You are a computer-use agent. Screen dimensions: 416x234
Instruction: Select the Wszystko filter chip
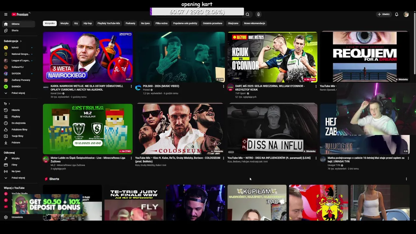pyautogui.click(x=50, y=23)
